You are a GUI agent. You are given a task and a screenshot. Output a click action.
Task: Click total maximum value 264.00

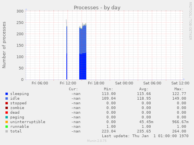(179, 131)
